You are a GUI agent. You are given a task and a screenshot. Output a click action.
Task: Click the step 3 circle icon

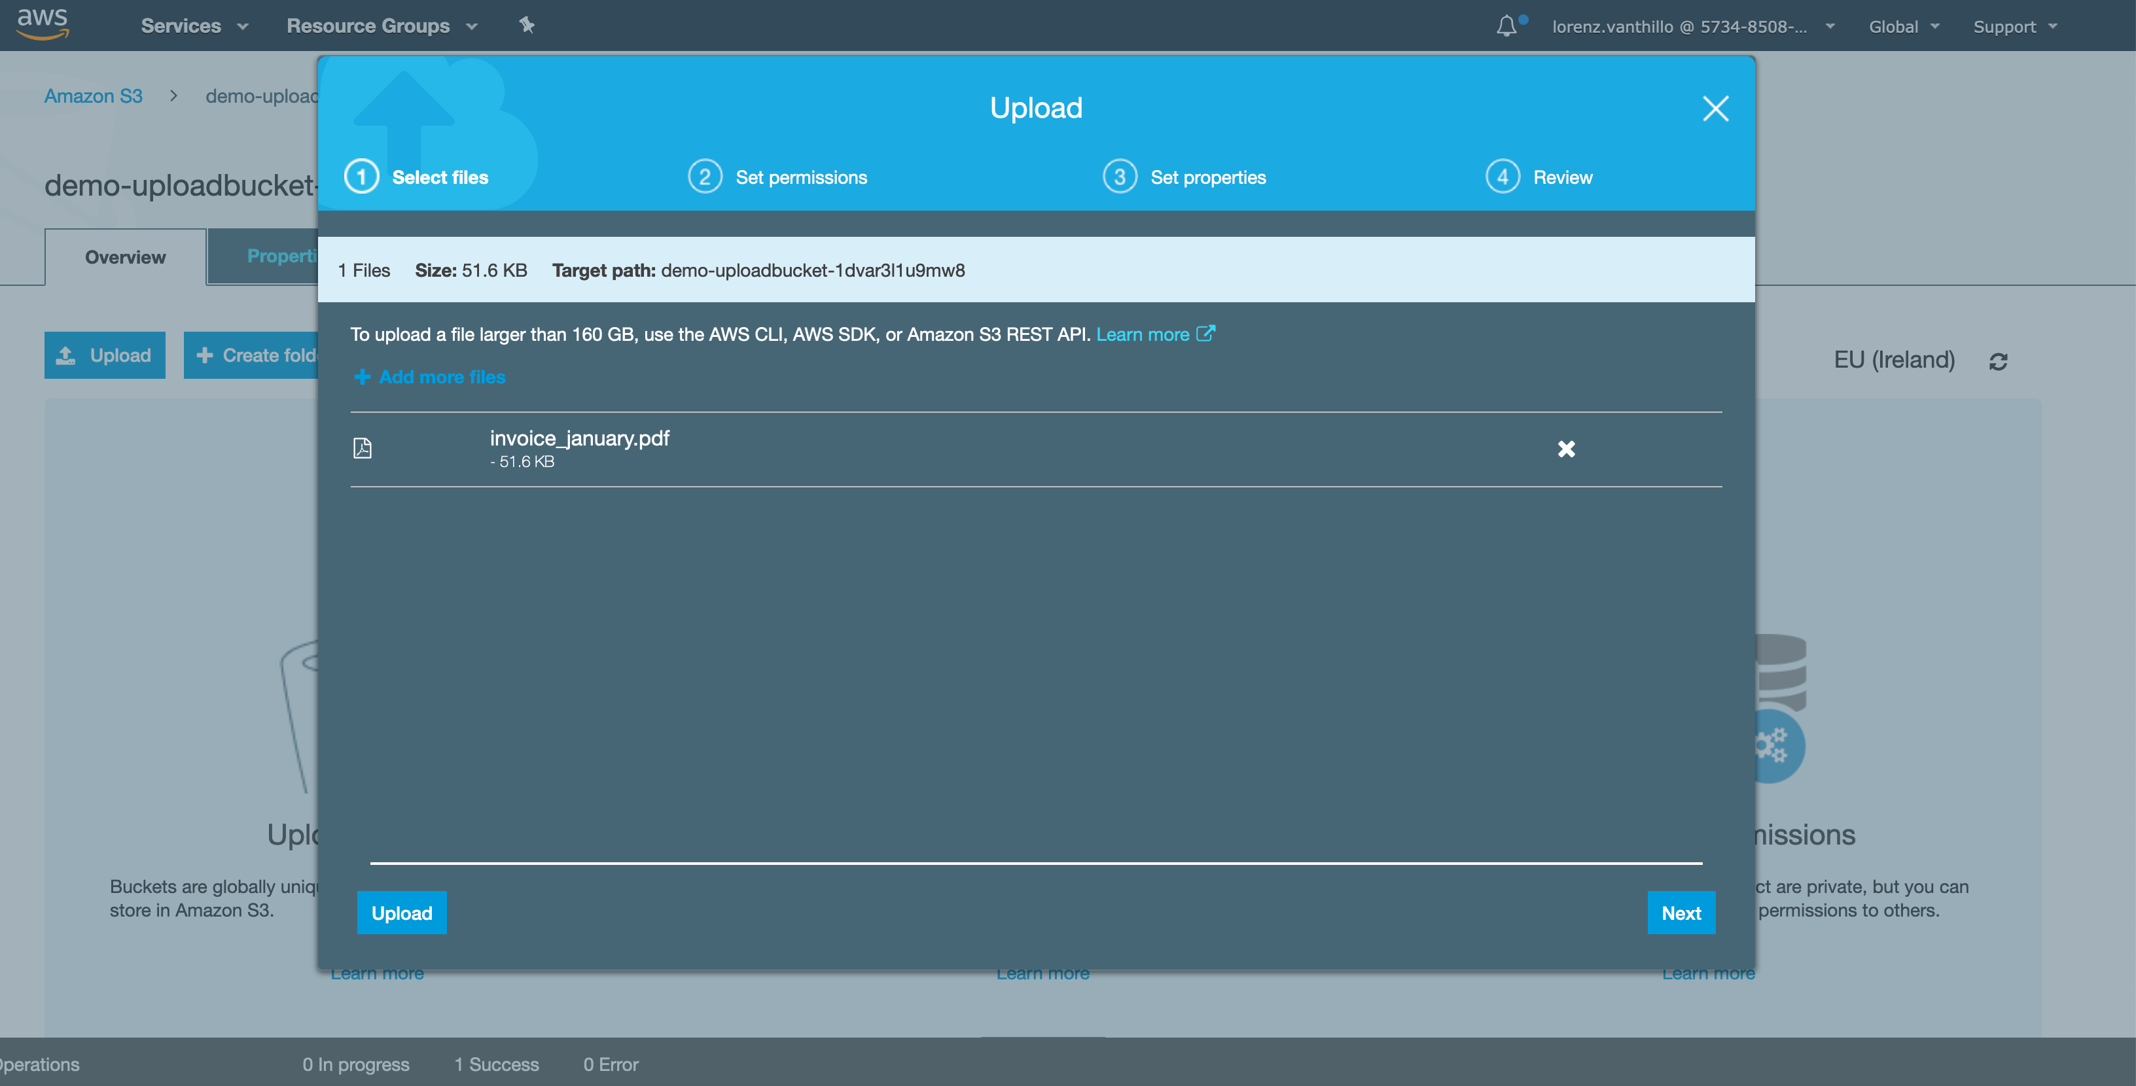tap(1120, 177)
